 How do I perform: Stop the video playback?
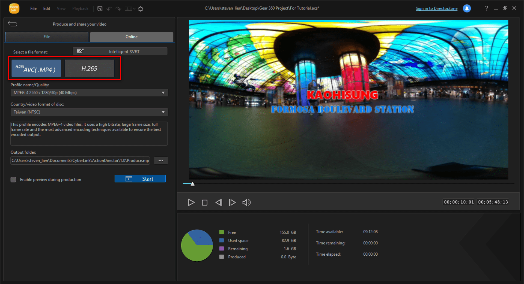[x=205, y=203]
